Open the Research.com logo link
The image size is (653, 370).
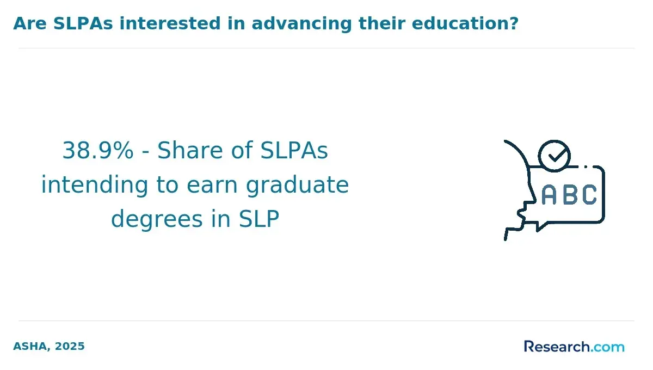click(574, 346)
